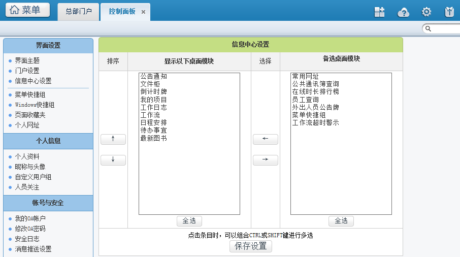The width and height of the screenshot is (460, 257).
Task: Select 员工查询 in candidate modules list
Action: click(305, 100)
